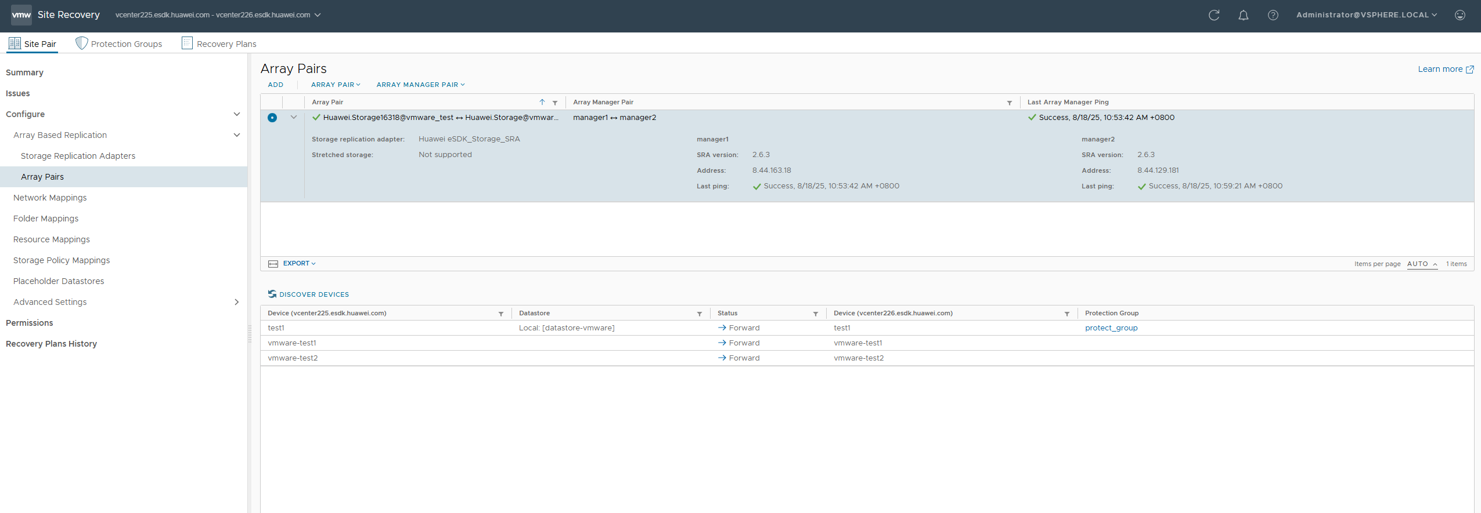The height and width of the screenshot is (513, 1481).
Task: Open the help question mark icon
Action: (x=1273, y=15)
